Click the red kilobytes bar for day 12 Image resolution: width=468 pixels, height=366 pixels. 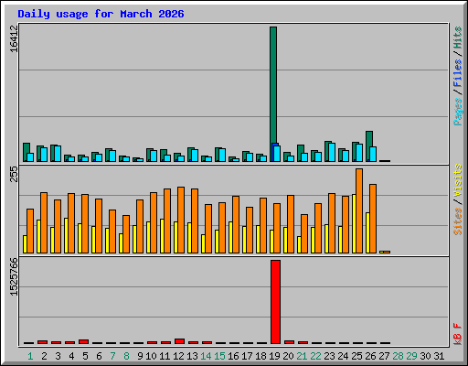click(179, 341)
